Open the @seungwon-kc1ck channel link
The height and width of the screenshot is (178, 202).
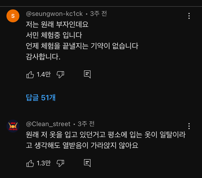click(x=55, y=14)
